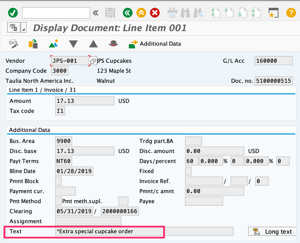
Task: Select the Text field with cupcake order
Action: pos(144,231)
